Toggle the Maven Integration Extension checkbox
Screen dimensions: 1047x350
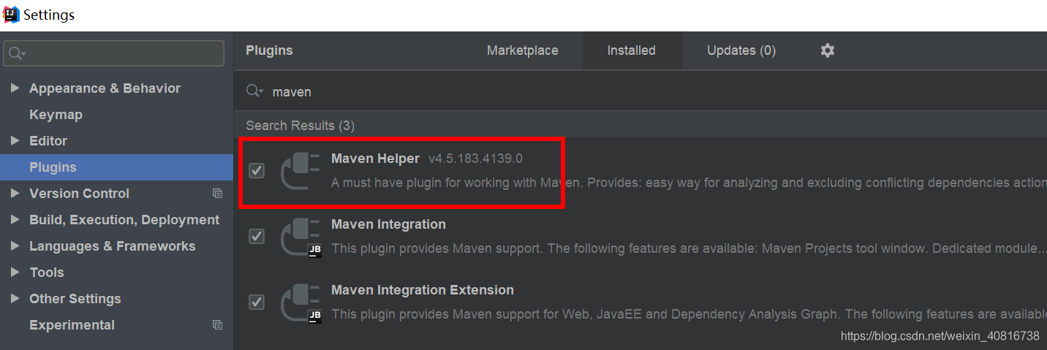point(257,302)
